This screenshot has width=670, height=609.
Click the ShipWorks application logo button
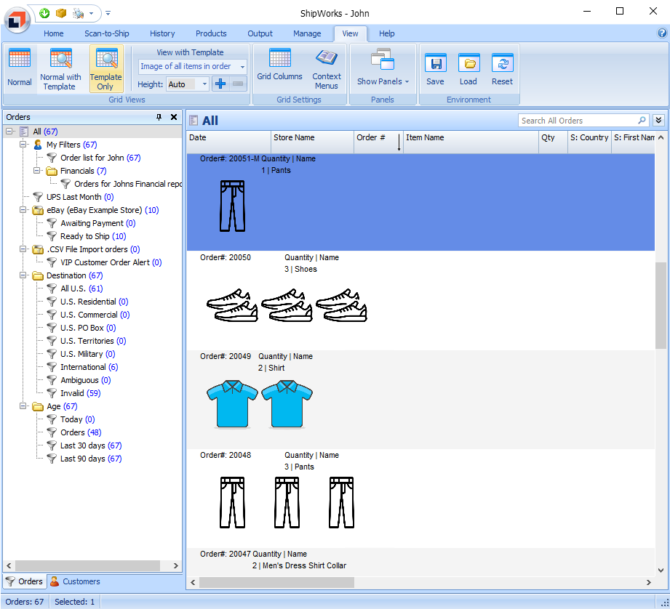click(x=17, y=19)
